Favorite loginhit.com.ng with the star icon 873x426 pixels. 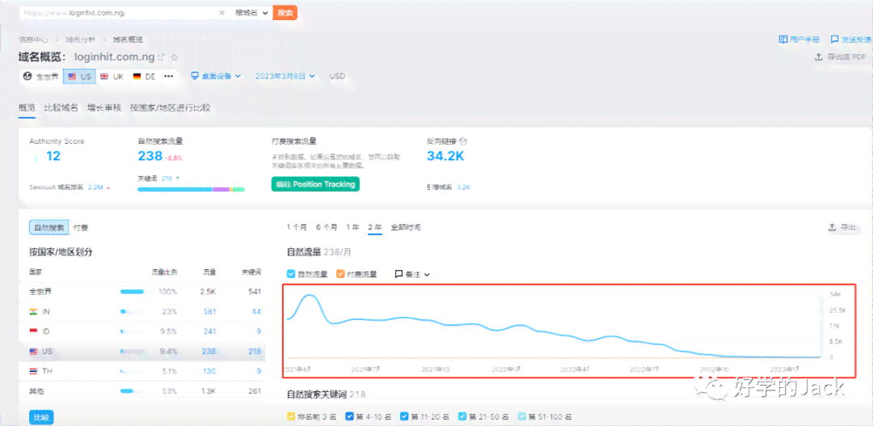[x=175, y=57]
